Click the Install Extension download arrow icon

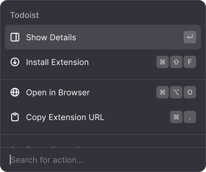tap(15, 62)
